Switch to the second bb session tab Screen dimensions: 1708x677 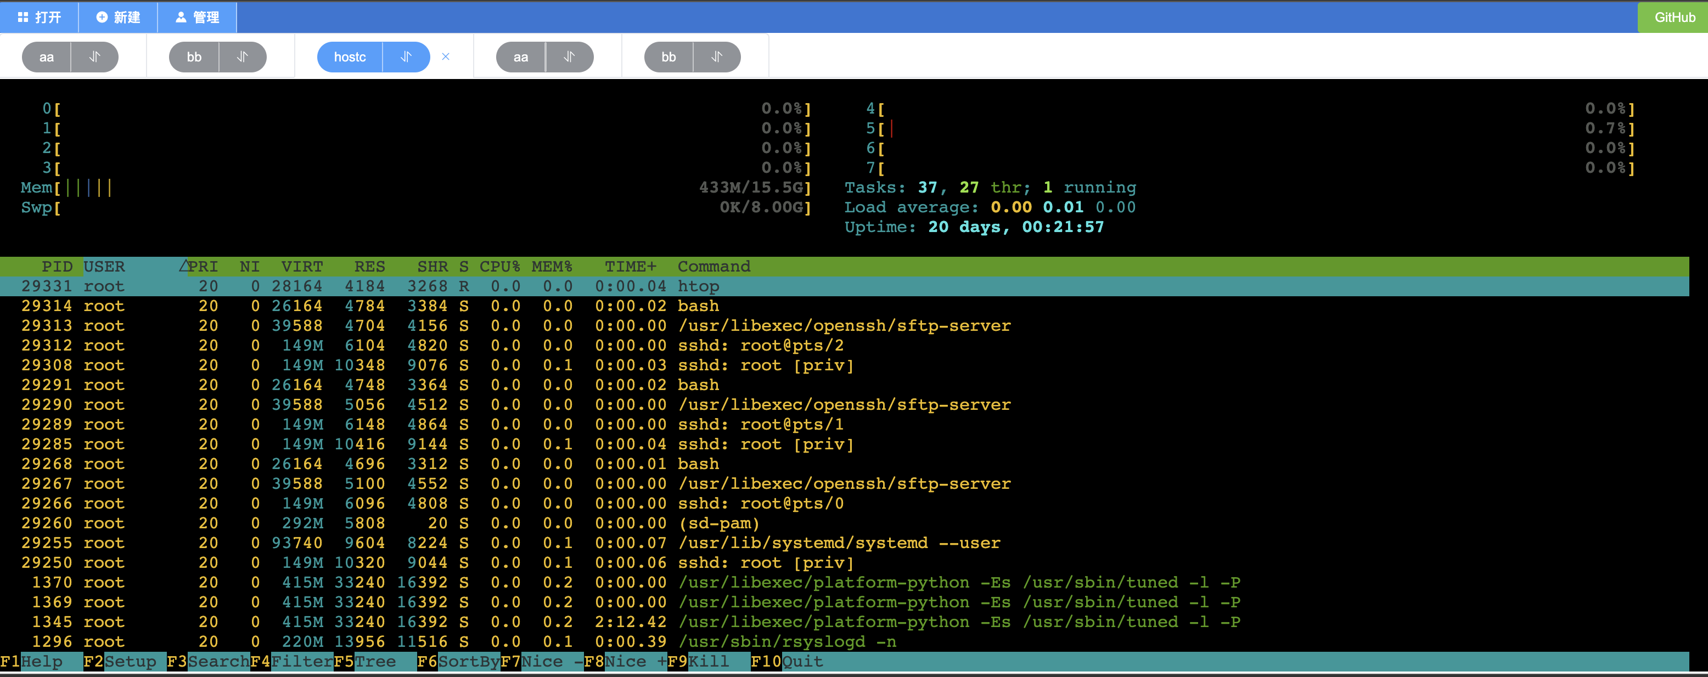(668, 57)
